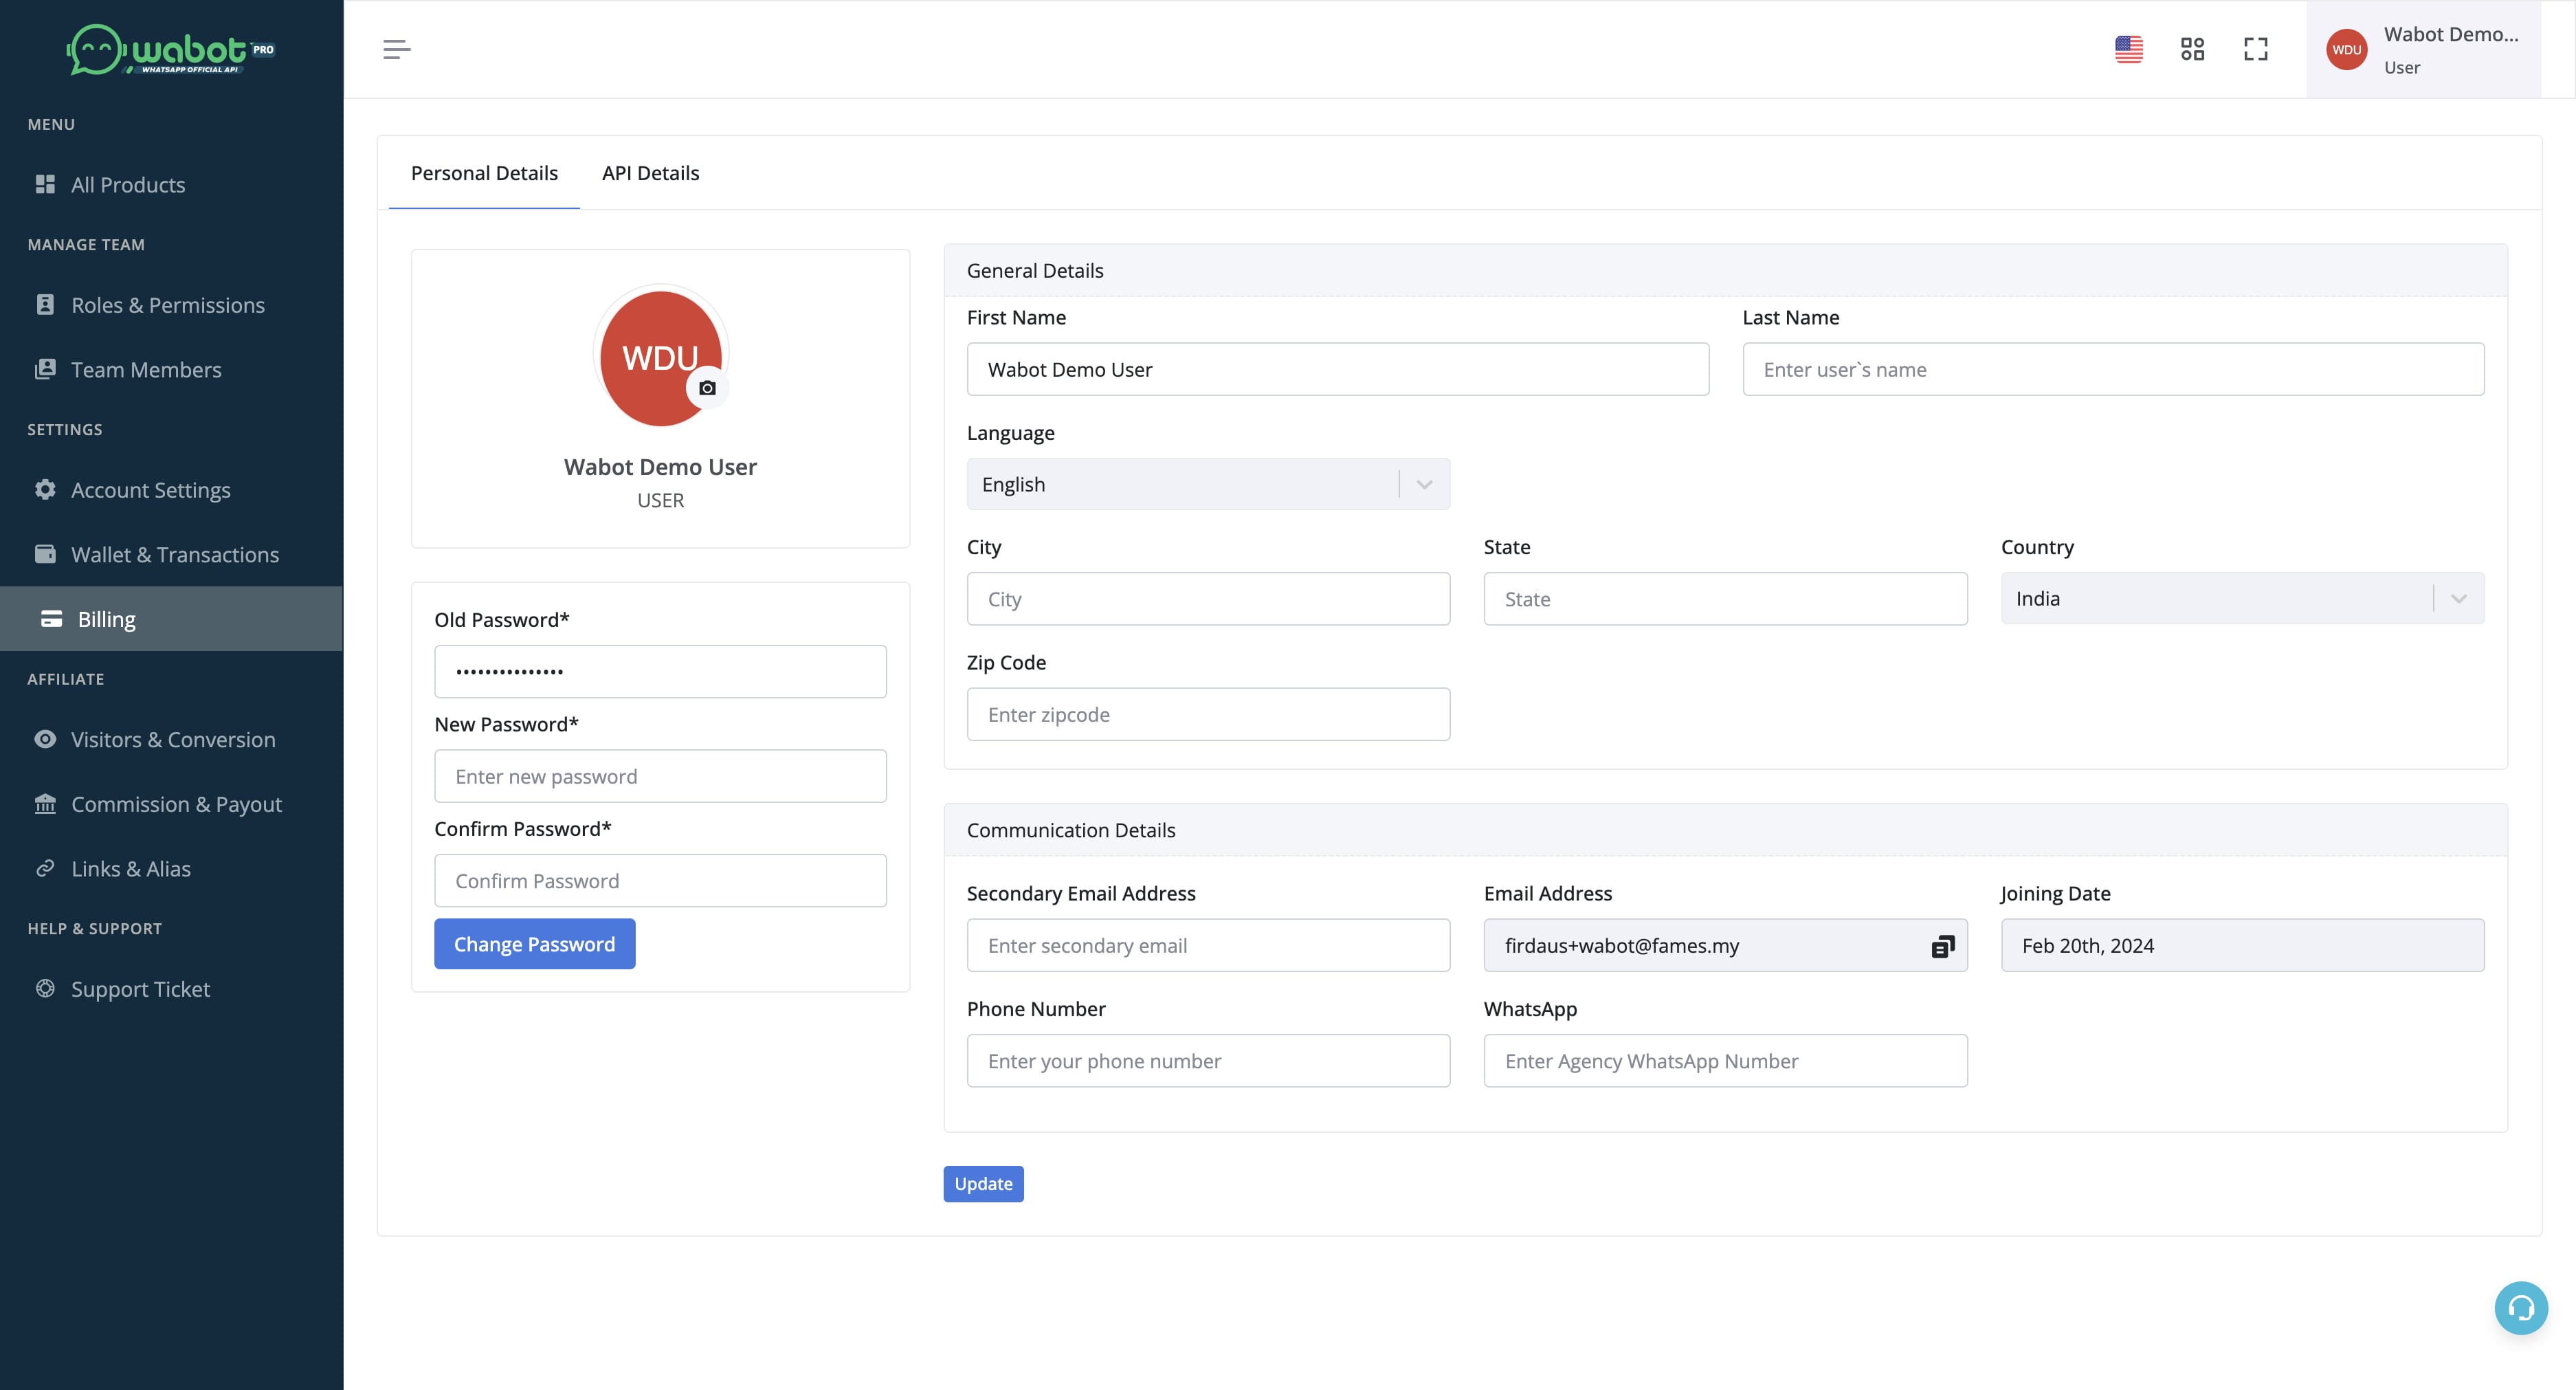Toggle fullscreen mode icon

click(2256, 49)
